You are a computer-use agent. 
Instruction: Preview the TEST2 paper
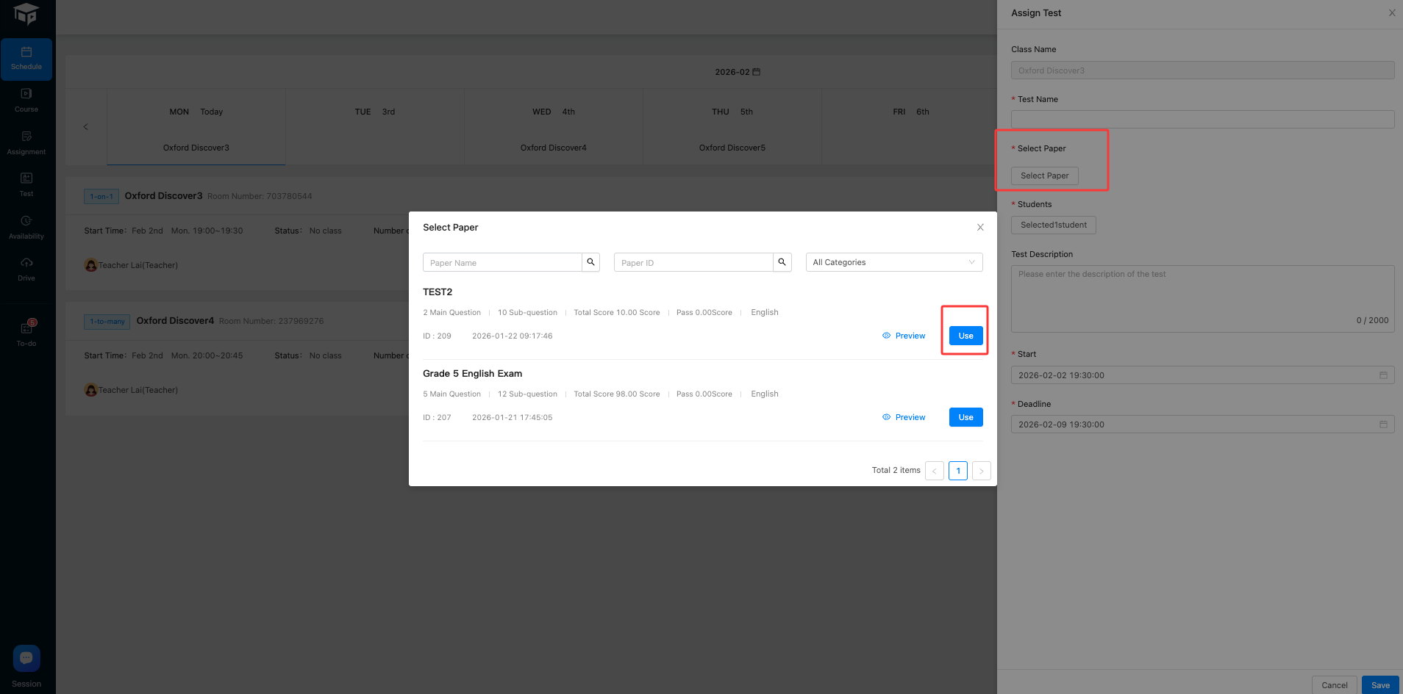point(904,336)
